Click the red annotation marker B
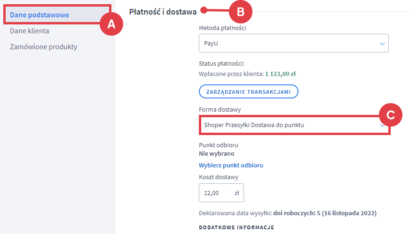 point(240,12)
